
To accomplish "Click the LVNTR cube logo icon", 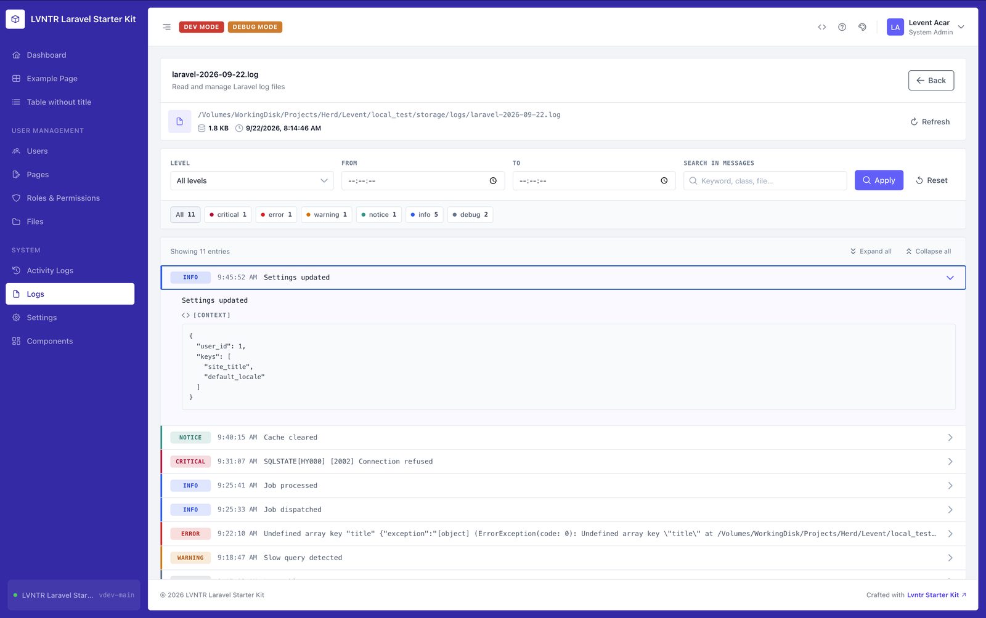I will [15, 19].
